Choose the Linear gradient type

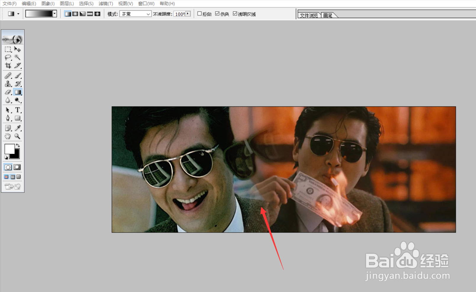pyautogui.click(x=68, y=14)
